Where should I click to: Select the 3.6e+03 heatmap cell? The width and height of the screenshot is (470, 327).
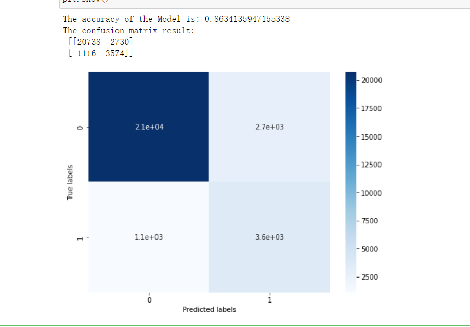(x=269, y=237)
